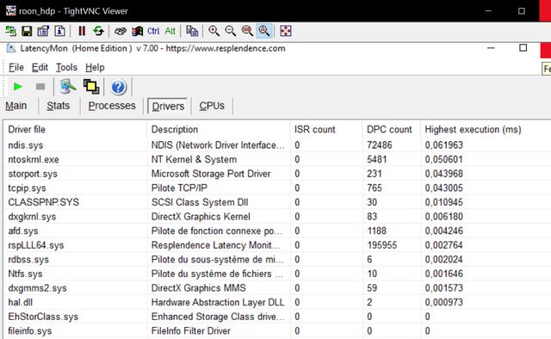Sort by the Driver file column header
Image resolution: width=551 pixels, height=339 pixels.
75,129
